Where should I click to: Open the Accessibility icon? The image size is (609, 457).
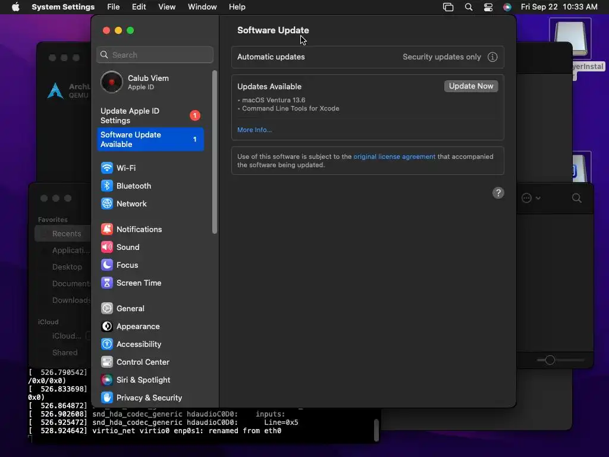[x=107, y=345]
